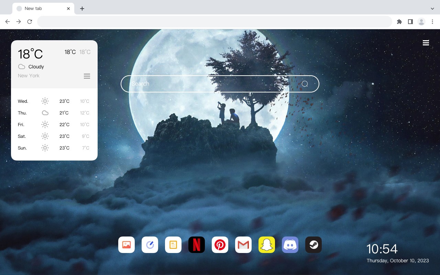Click Sunday's 7°C low temperature
The height and width of the screenshot is (275, 440).
click(x=86, y=148)
